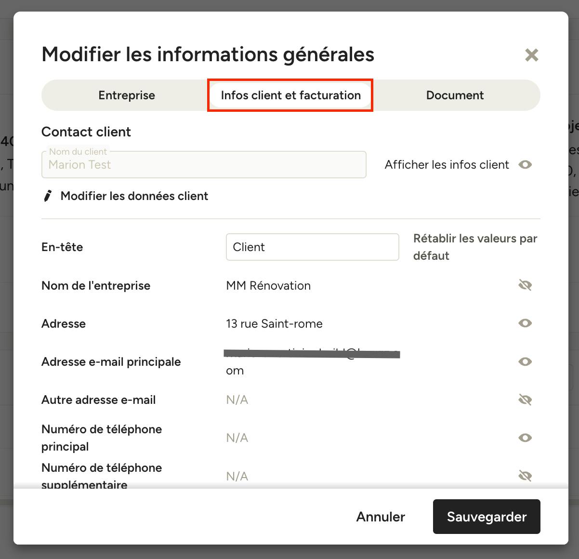The height and width of the screenshot is (559, 579).
Task: Click Modifier les données client link
Action: (x=134, y=196)
